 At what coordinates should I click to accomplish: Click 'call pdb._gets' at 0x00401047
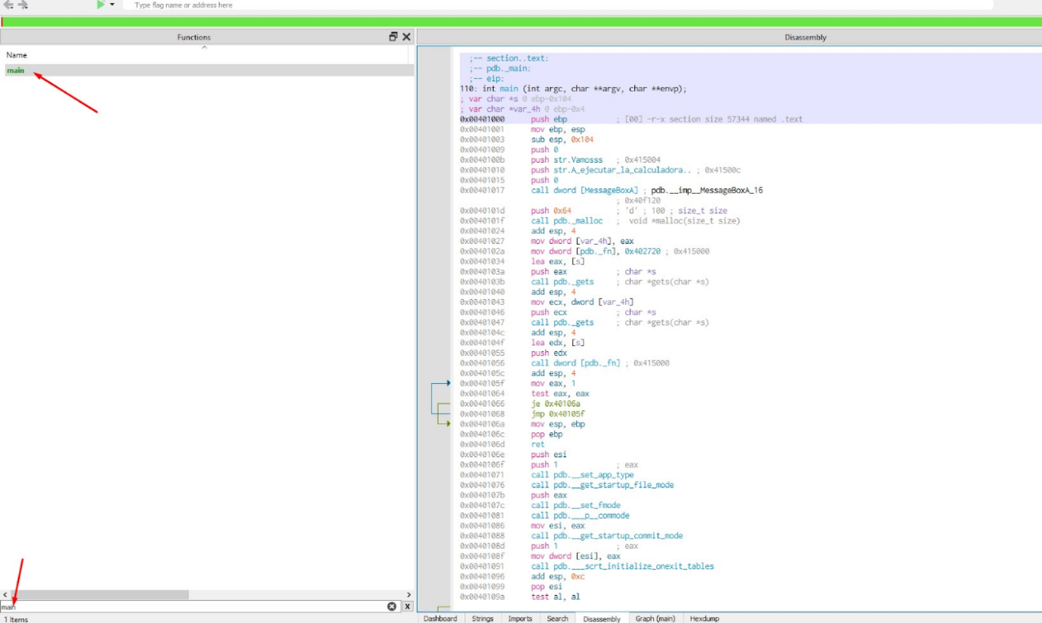(x=562, y=322)
